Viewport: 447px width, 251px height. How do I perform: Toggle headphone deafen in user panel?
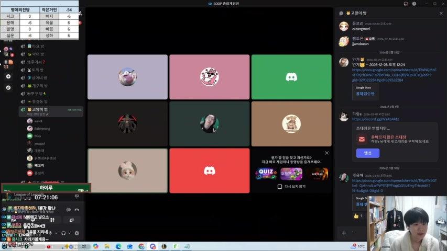[x=63, y=233]
